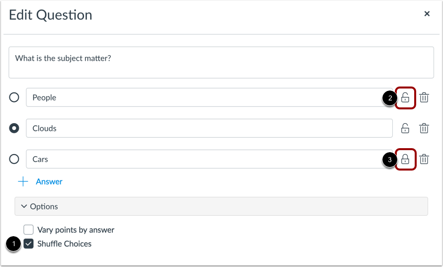Uncheck the Shuffle Choices checkbox
Screen dimensions: 443x267
click(29, 244)
